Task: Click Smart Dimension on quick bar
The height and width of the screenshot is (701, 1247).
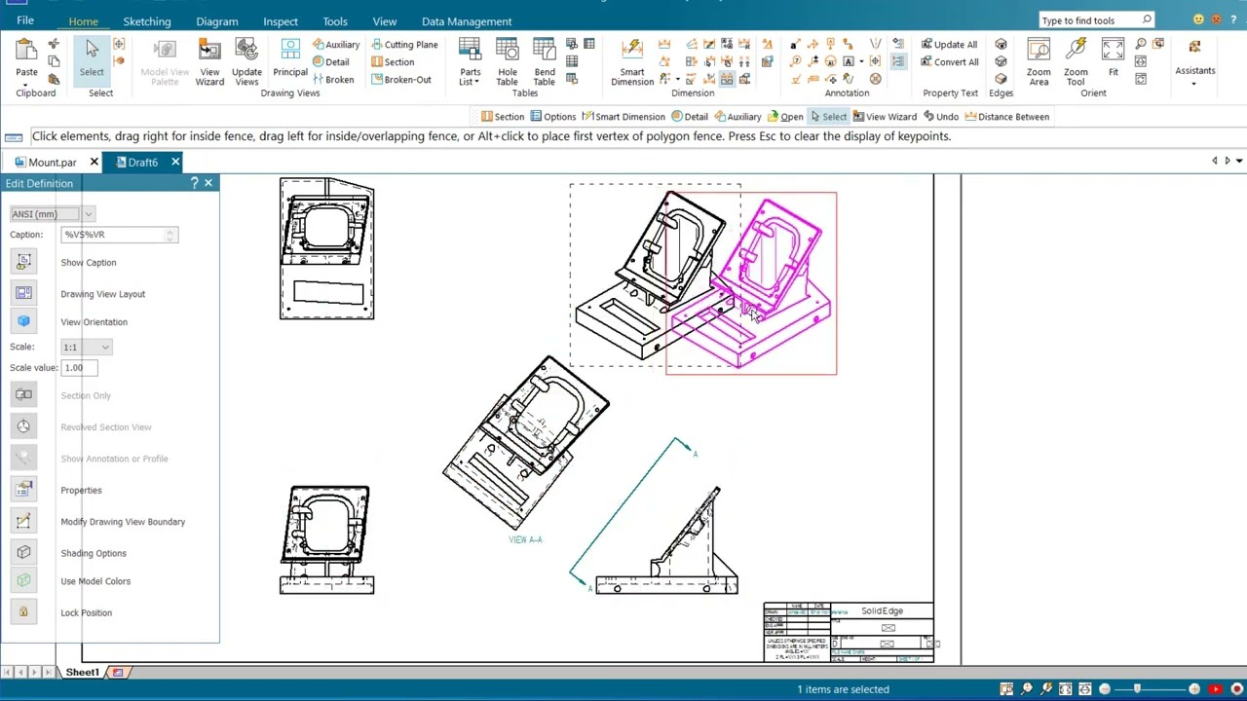Action: (623, 117)
